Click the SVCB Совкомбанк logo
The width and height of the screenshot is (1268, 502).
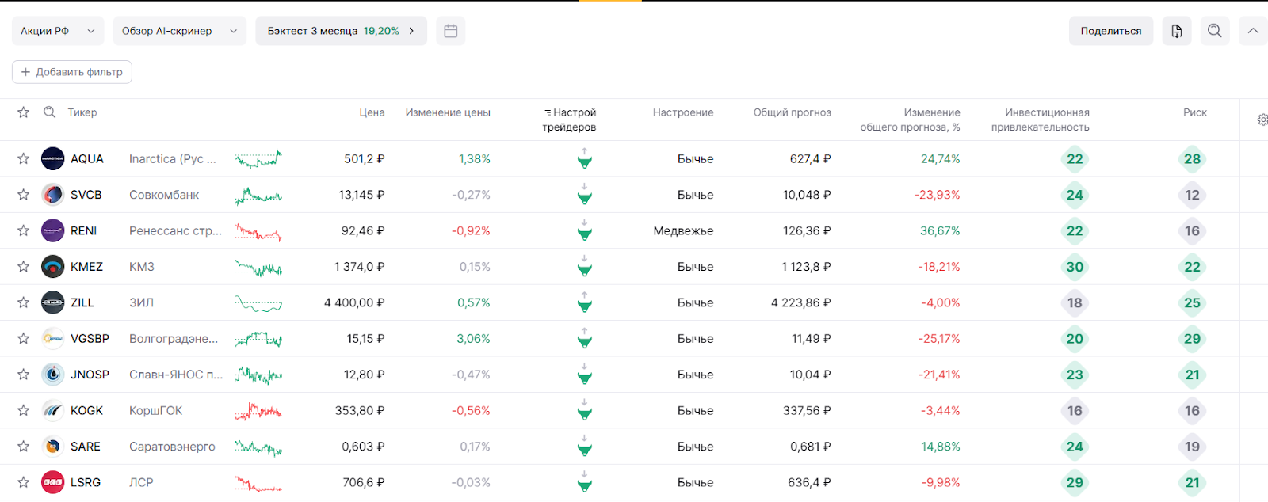[x=53, y=195]
